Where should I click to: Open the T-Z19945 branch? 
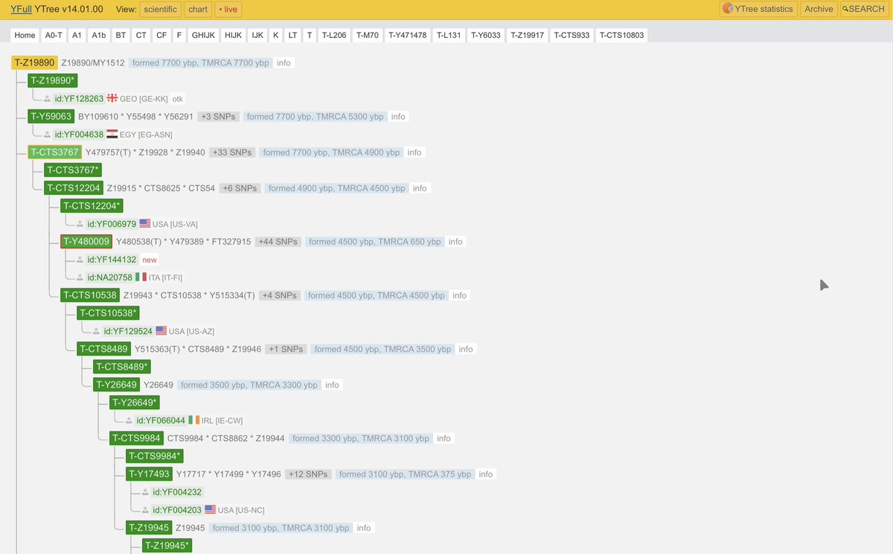point(149,527)
